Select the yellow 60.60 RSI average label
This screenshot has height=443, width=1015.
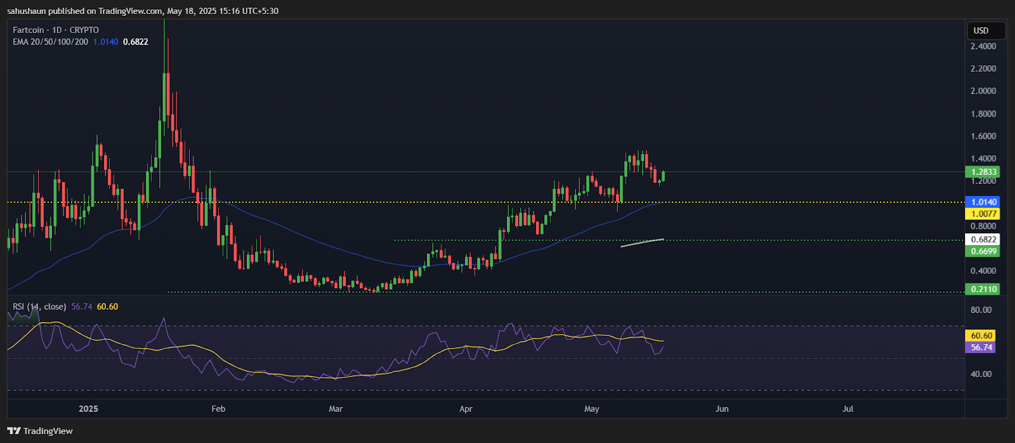[x=981, y=336]
